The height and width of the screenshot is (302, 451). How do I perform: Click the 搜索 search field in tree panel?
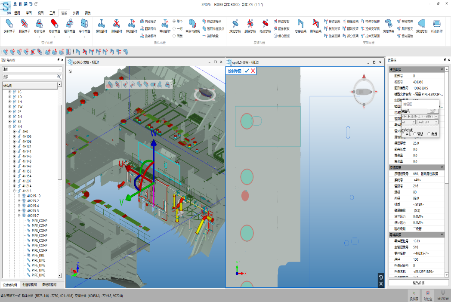click(x=29, y=77)
